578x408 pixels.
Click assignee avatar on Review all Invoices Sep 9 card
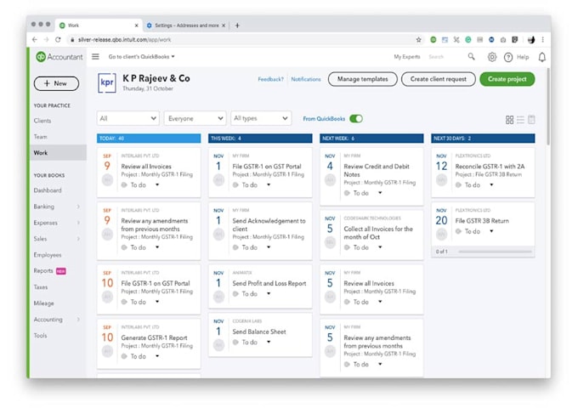coord(107,179)
